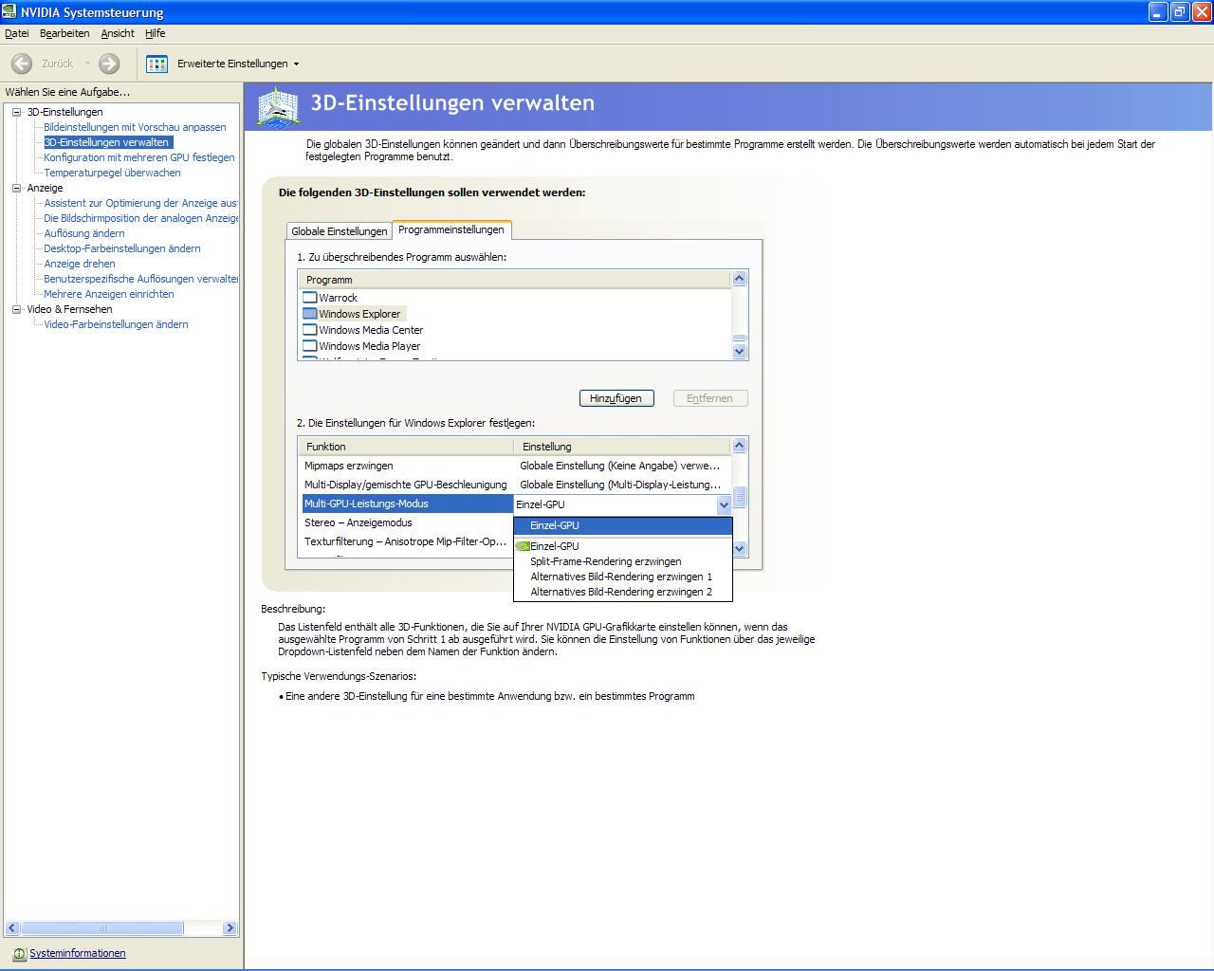Click the Windows Media Center program icon
Image resolution: width=1214 pixels, height=971 pixels.
point(309,330)
